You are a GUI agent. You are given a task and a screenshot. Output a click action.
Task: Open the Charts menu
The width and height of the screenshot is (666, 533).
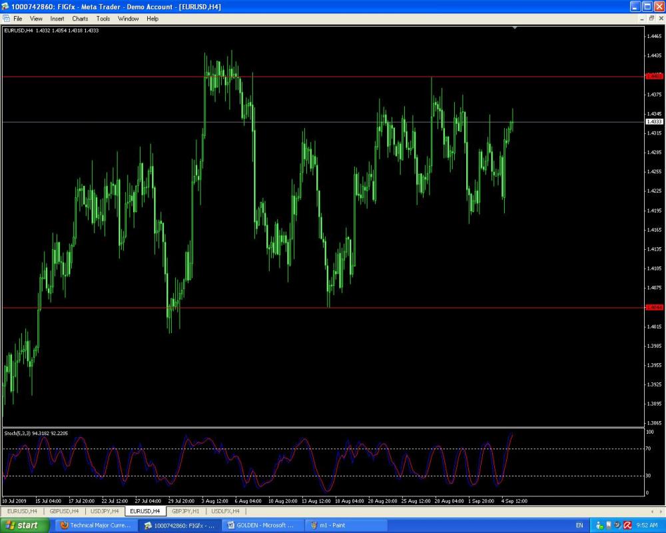pos(80,19)
